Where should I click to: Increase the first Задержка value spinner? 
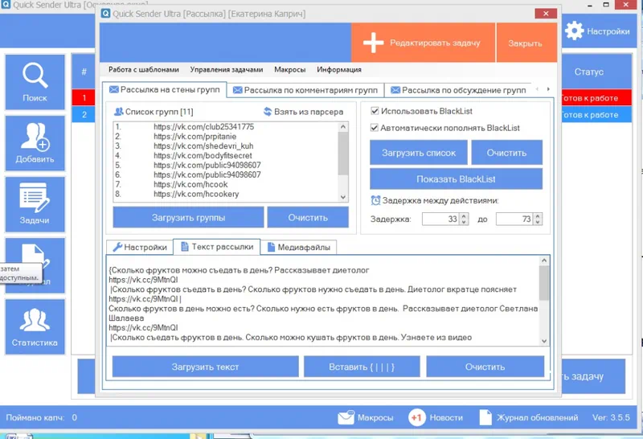click(x=464, y=215)
